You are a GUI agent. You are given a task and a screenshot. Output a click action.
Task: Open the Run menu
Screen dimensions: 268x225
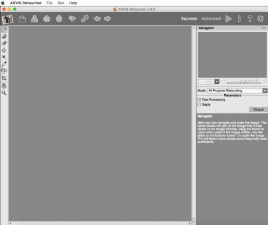point(61,3)
